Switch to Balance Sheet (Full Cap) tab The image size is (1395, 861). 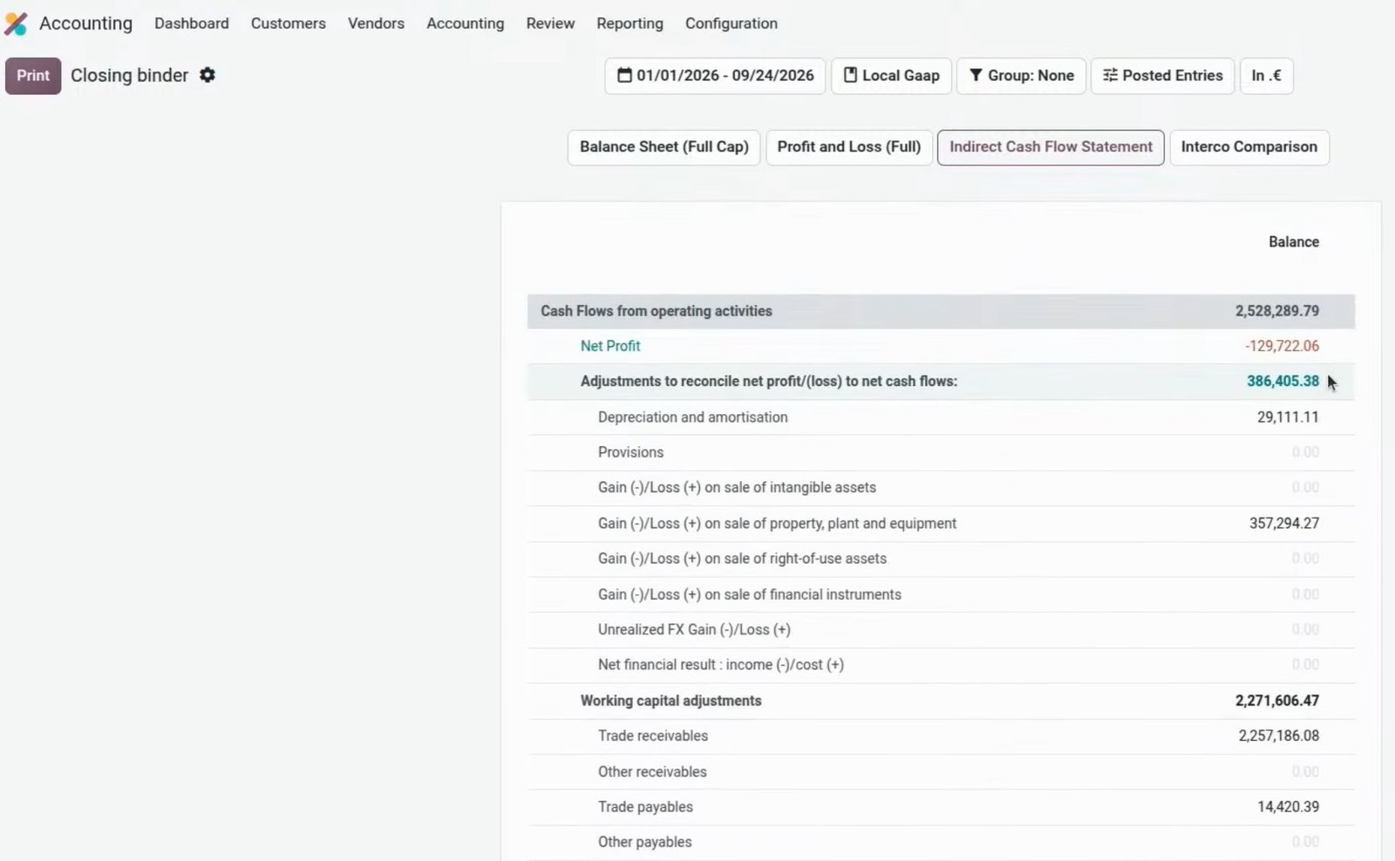(x=663, y=147)
